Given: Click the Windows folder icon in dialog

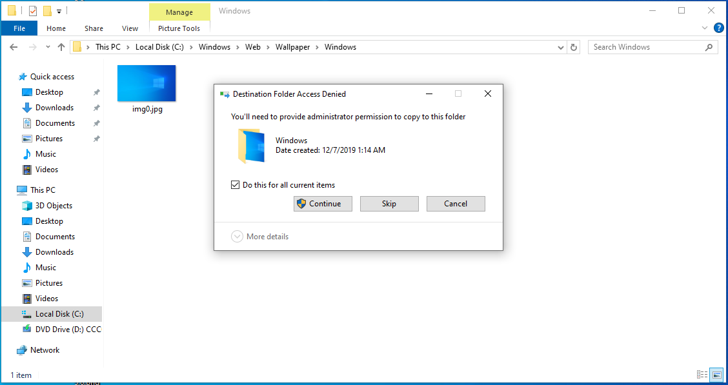Looking at the screenshot, I should [x=251, y=146].
